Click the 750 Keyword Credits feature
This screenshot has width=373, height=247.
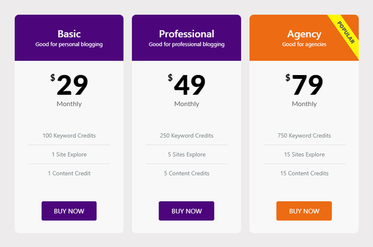click(x=304, y=136)
